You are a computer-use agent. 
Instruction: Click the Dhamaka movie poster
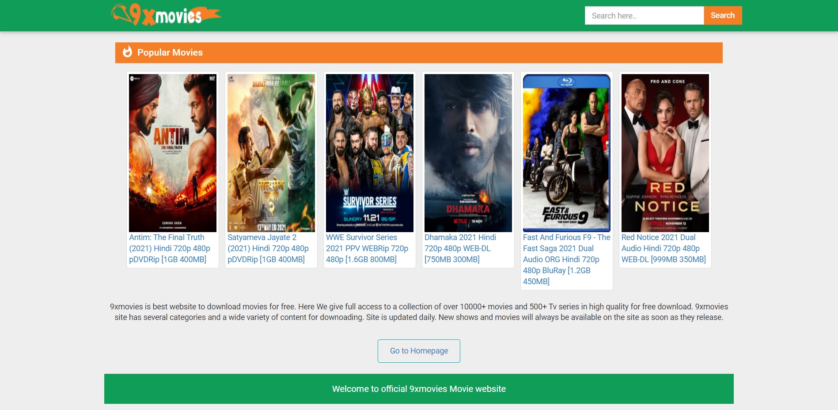pyautogui.click(x=468, y=153)
